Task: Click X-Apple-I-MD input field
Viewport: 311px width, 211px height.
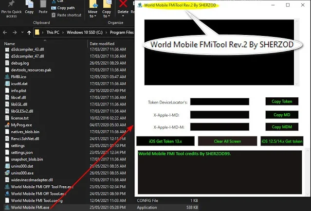Action: click(220, 115)
